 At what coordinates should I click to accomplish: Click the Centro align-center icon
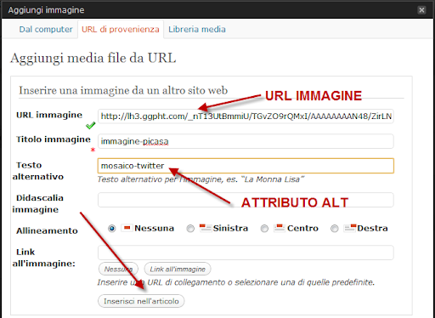[x=280, y=228]
